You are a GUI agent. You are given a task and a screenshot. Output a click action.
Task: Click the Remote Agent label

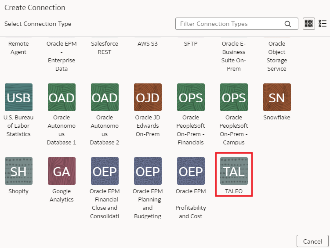coord(18,48)
